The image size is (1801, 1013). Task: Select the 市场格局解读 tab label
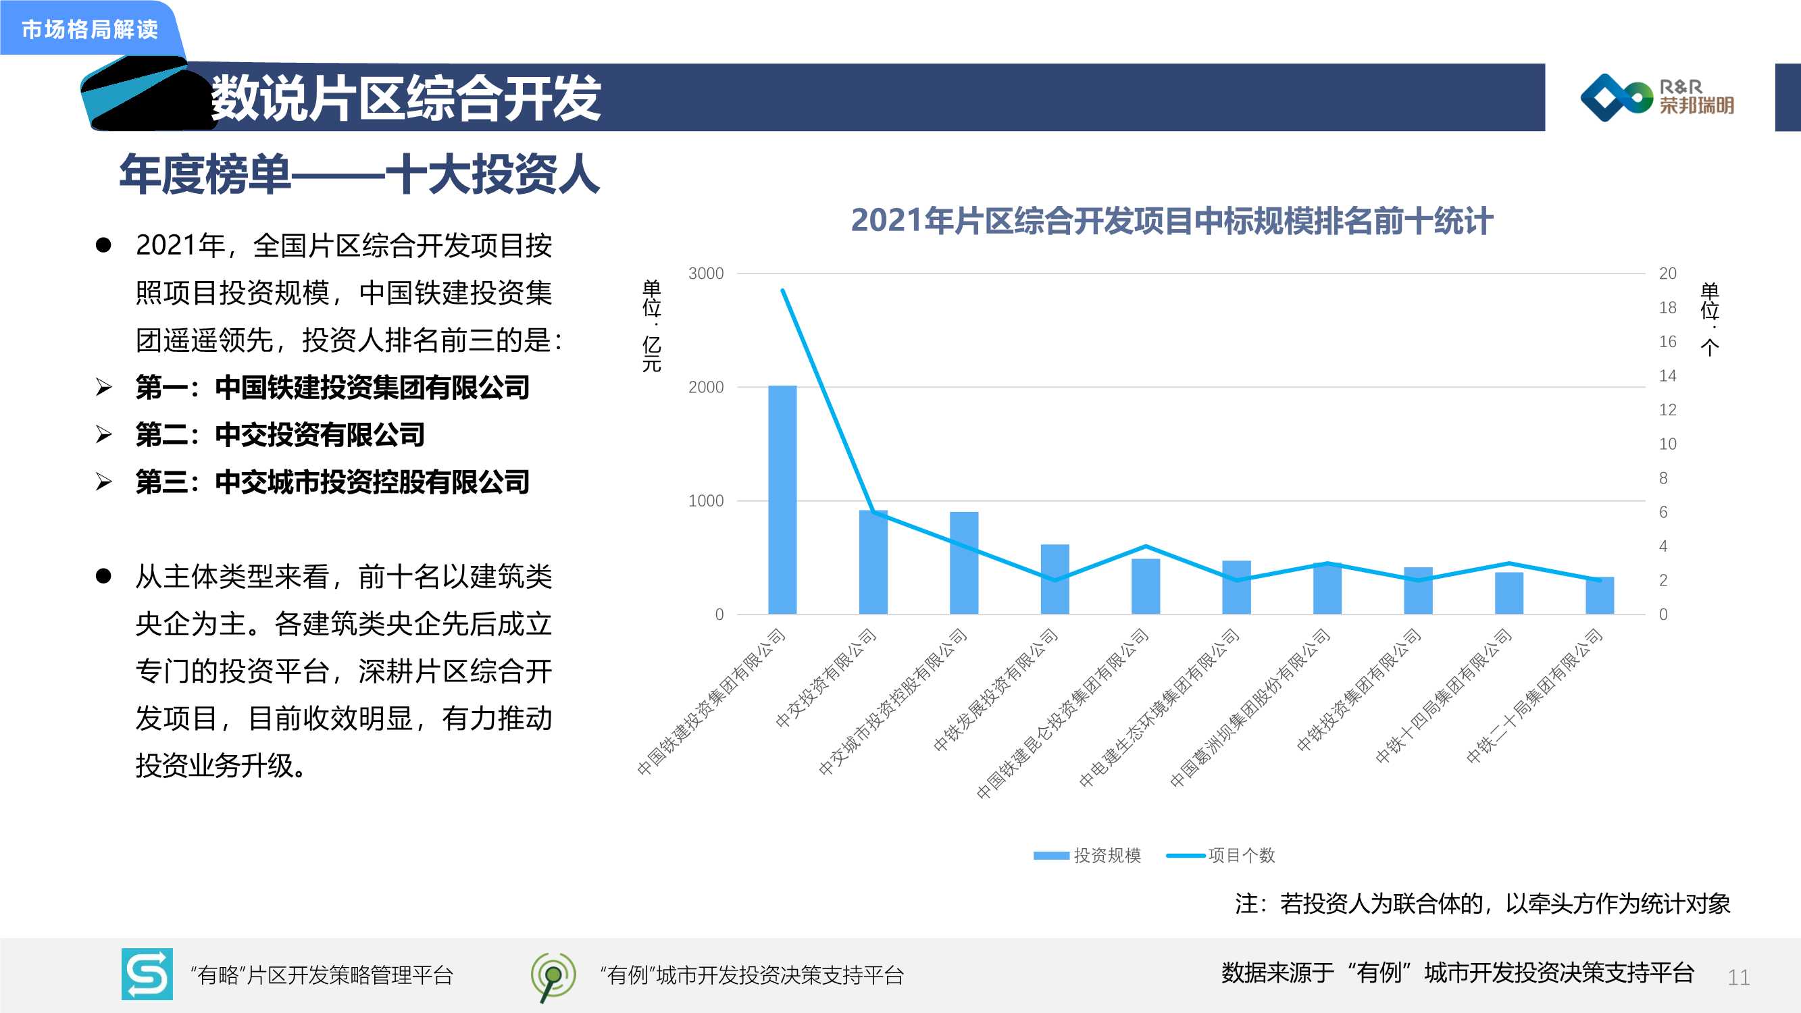[89, 29]
